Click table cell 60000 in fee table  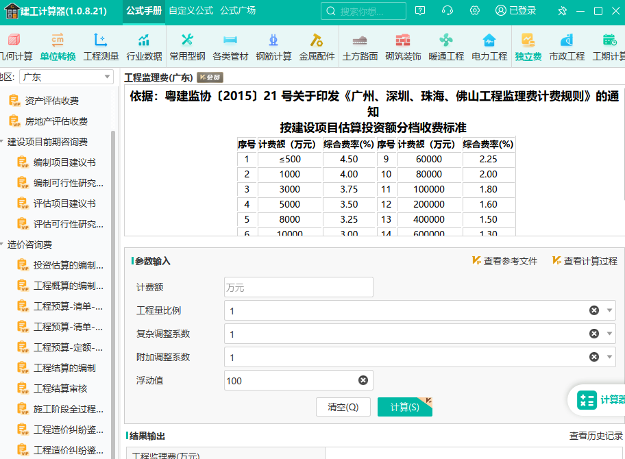[x=429, y=159]
